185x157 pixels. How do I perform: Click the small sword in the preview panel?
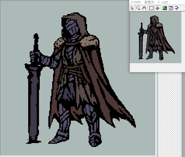coord(141,41)
